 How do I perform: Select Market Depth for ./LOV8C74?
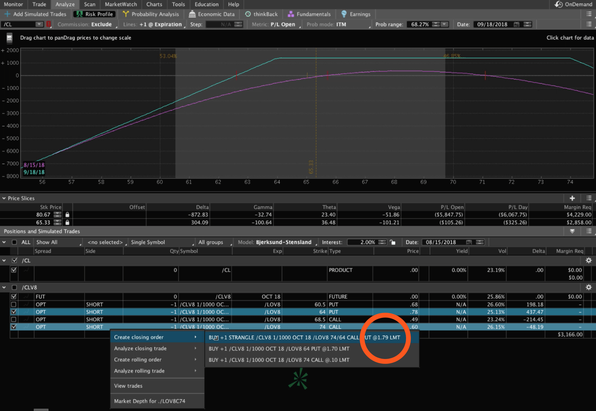coord(157,401)
